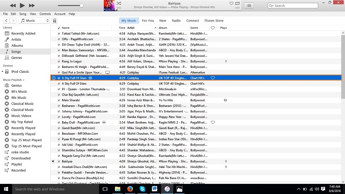This screenshot has width=345, height=194.
Task: Love the Baby Doll song heart
Action: point(213,122)
